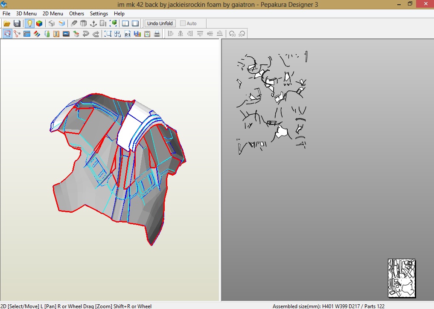Save the file with the floppy disk icon
434x309 pixels.
pos(17,23)
